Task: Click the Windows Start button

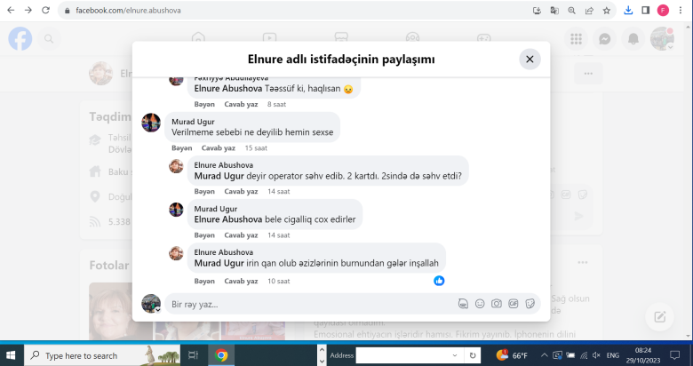Action: pyautogui.click(x=12, y=355)
